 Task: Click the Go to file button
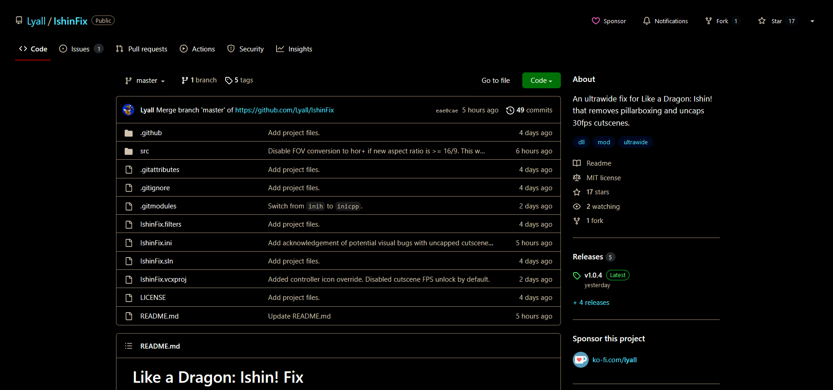coord(495,81)
